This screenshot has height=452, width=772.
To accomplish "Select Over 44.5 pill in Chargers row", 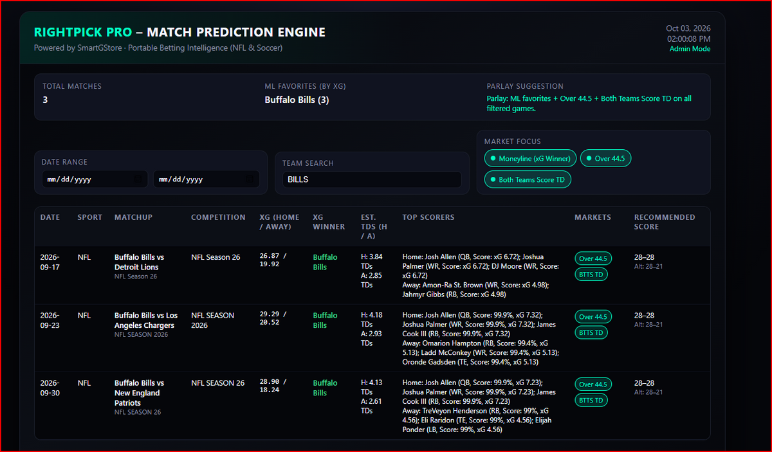I will [593, 316].
